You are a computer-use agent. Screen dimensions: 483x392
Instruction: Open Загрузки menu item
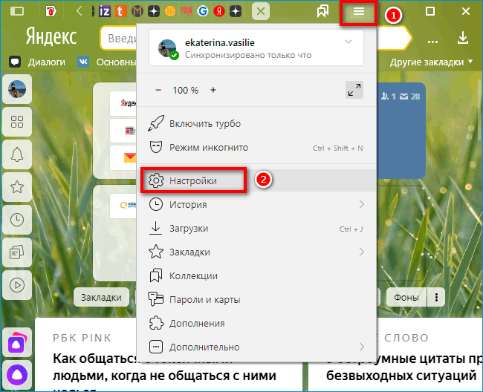[256, 229]
